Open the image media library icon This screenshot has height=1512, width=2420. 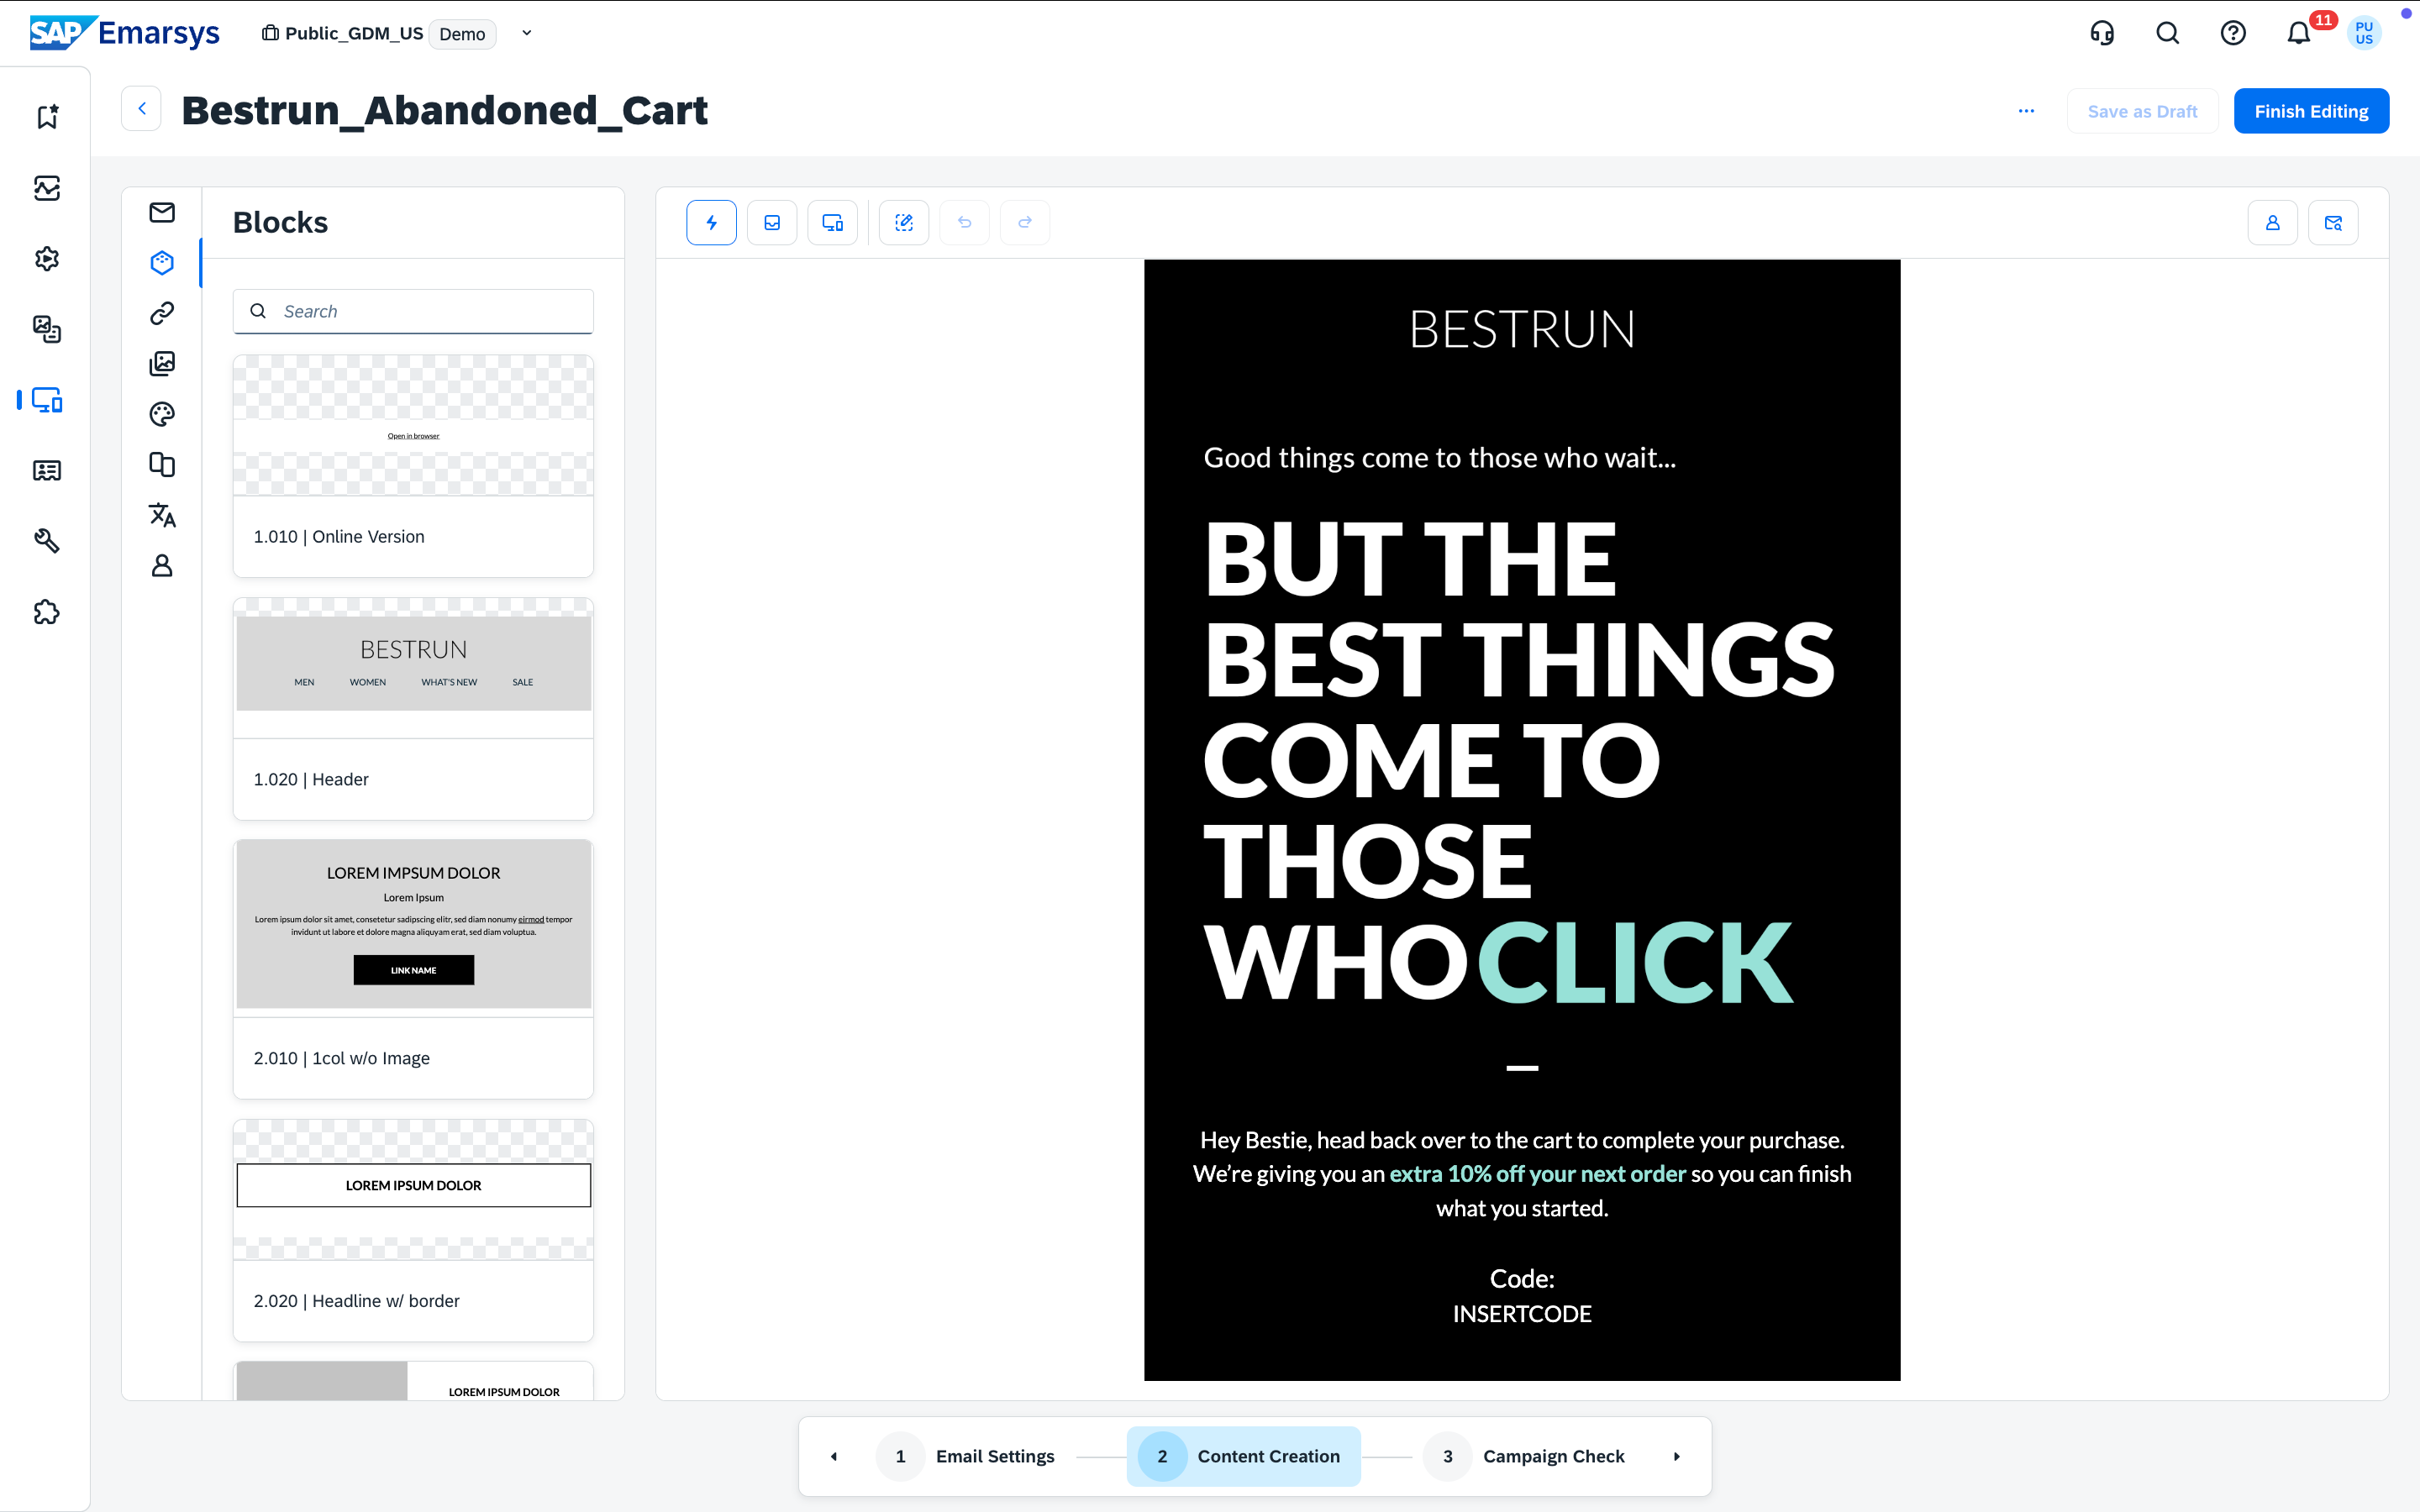tap(162, 363)
